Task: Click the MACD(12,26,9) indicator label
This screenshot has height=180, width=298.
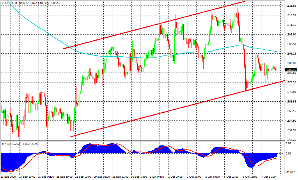Action: pyautogui.click(x=10, y=144)
